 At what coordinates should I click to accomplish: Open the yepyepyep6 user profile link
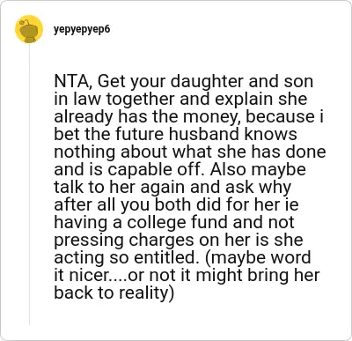click(x=82, y=30)
